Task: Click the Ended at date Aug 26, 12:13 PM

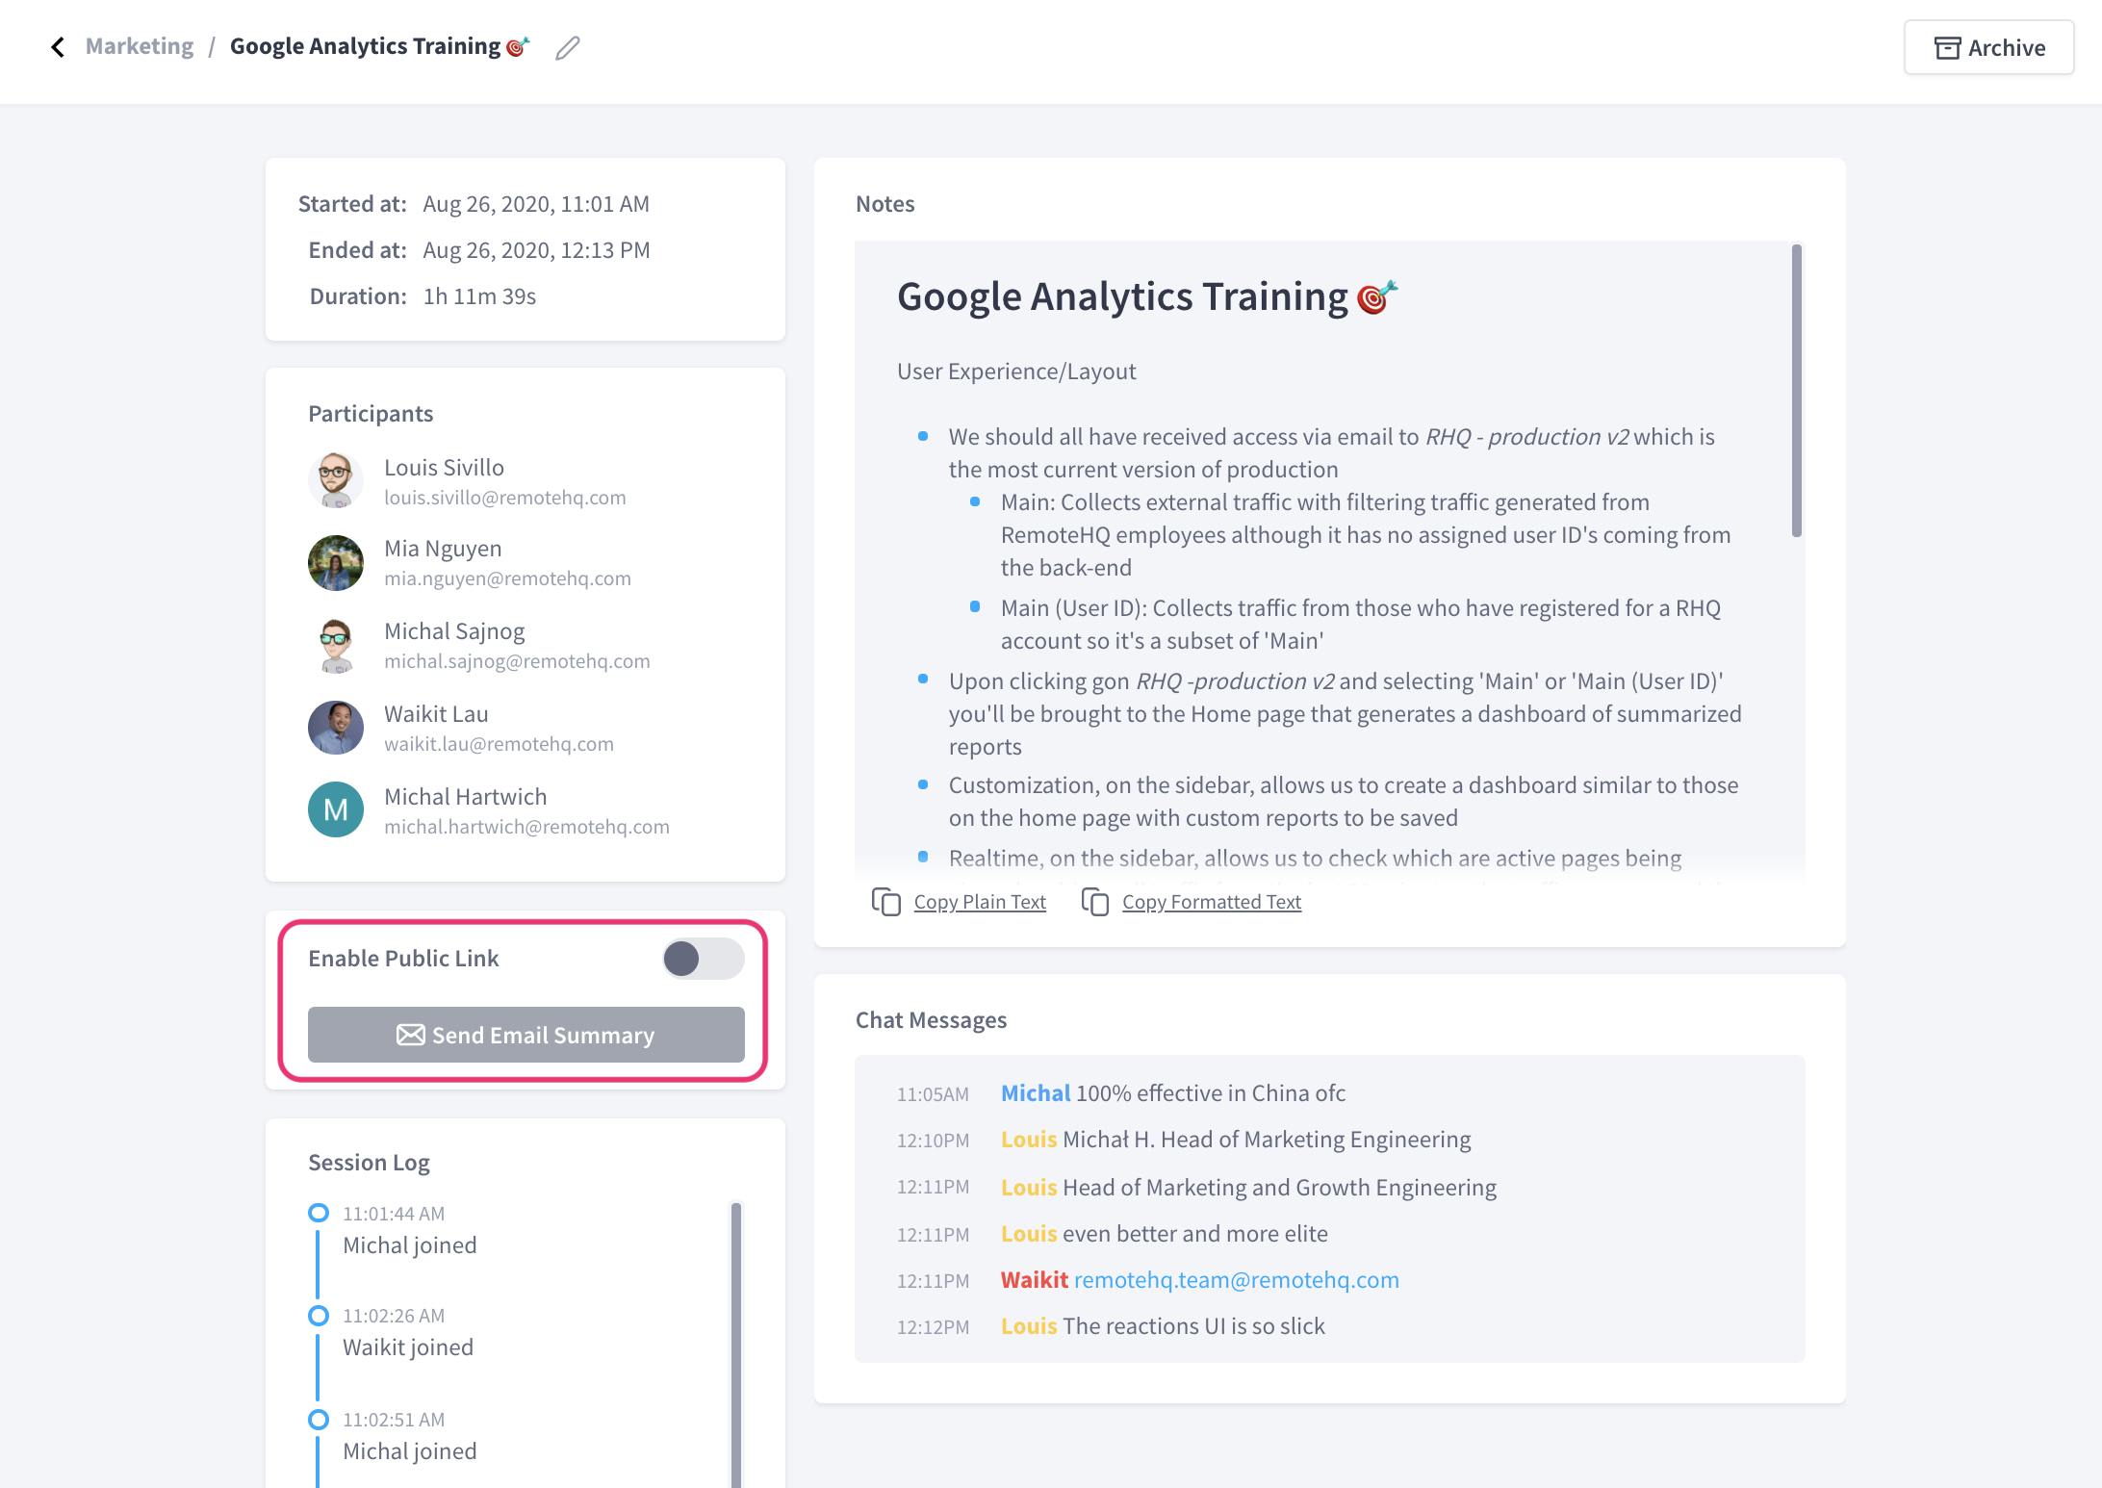Action: [536, 250]
